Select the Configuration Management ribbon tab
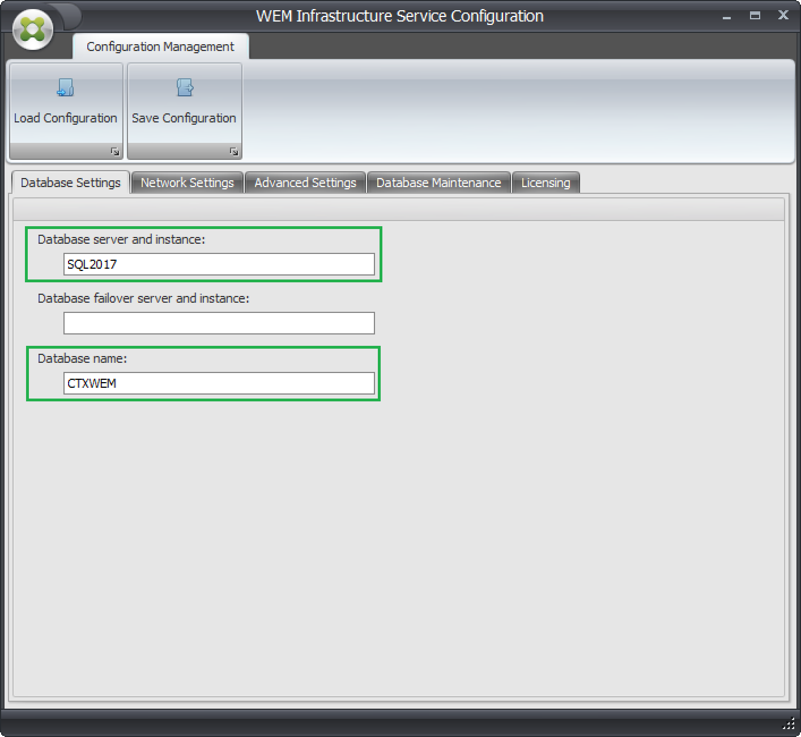The image size is (801, 737). [160, 46]
